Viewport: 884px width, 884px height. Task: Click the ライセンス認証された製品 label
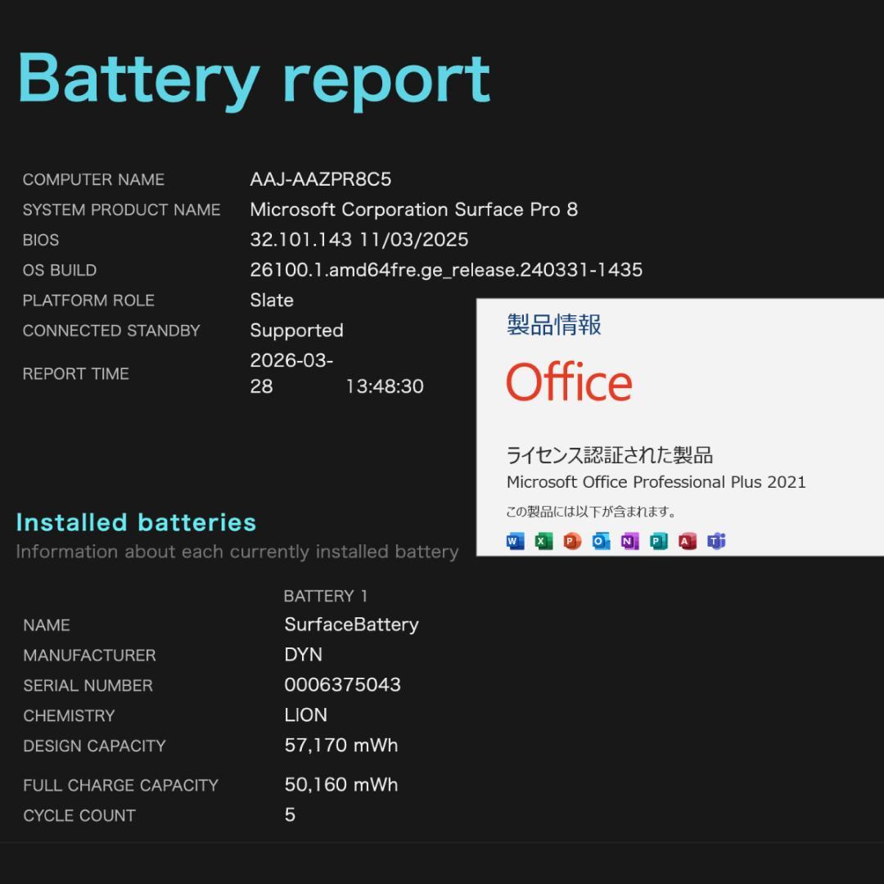point(610,455)
